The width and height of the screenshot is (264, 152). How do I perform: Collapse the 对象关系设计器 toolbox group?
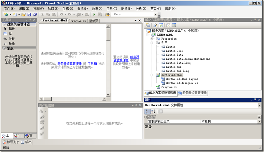coord(4,24)
